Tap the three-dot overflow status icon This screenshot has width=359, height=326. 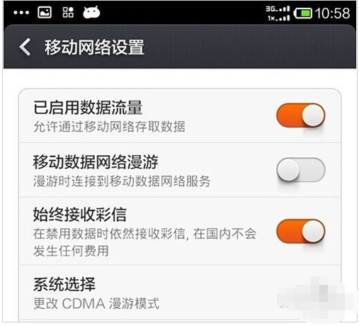(x=21, y=13)
